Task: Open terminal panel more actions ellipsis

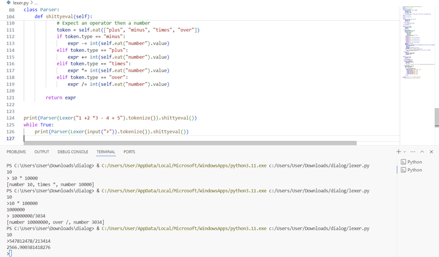Action: [x=413, y=152]
